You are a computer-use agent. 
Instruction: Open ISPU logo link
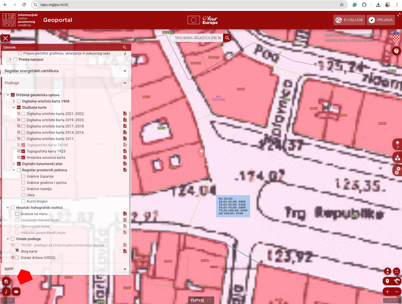tap(20, 20)
